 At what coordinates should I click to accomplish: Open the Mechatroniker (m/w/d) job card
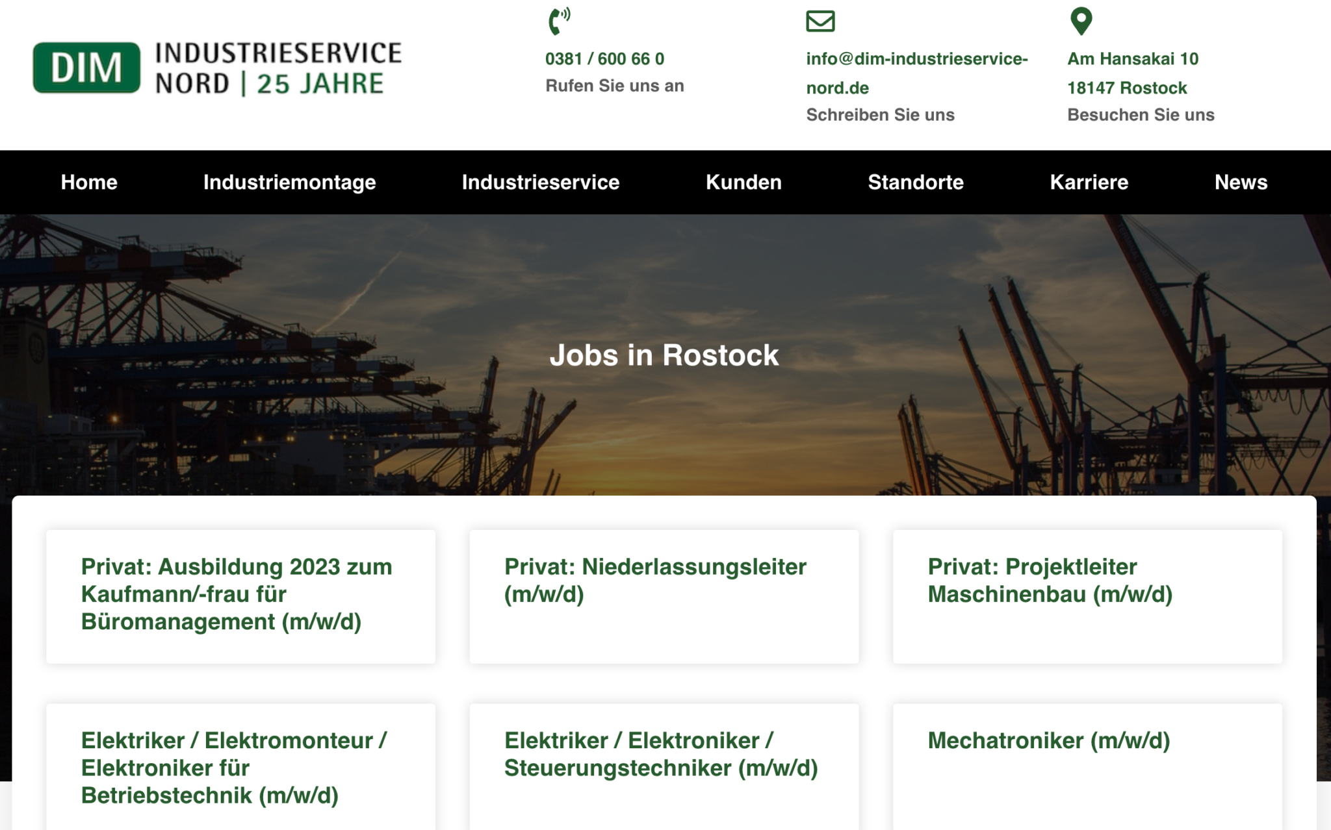[1048, 741]
